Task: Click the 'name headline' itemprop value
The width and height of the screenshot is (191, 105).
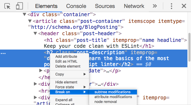Action: (x=162, y=40)
